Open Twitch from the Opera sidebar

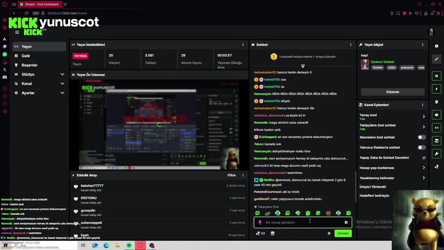coord(5,47)
